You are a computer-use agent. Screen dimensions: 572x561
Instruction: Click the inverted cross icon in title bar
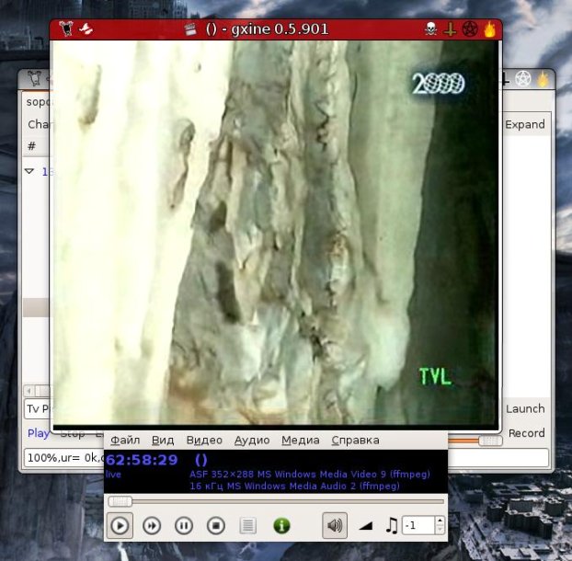click(450, 29)
